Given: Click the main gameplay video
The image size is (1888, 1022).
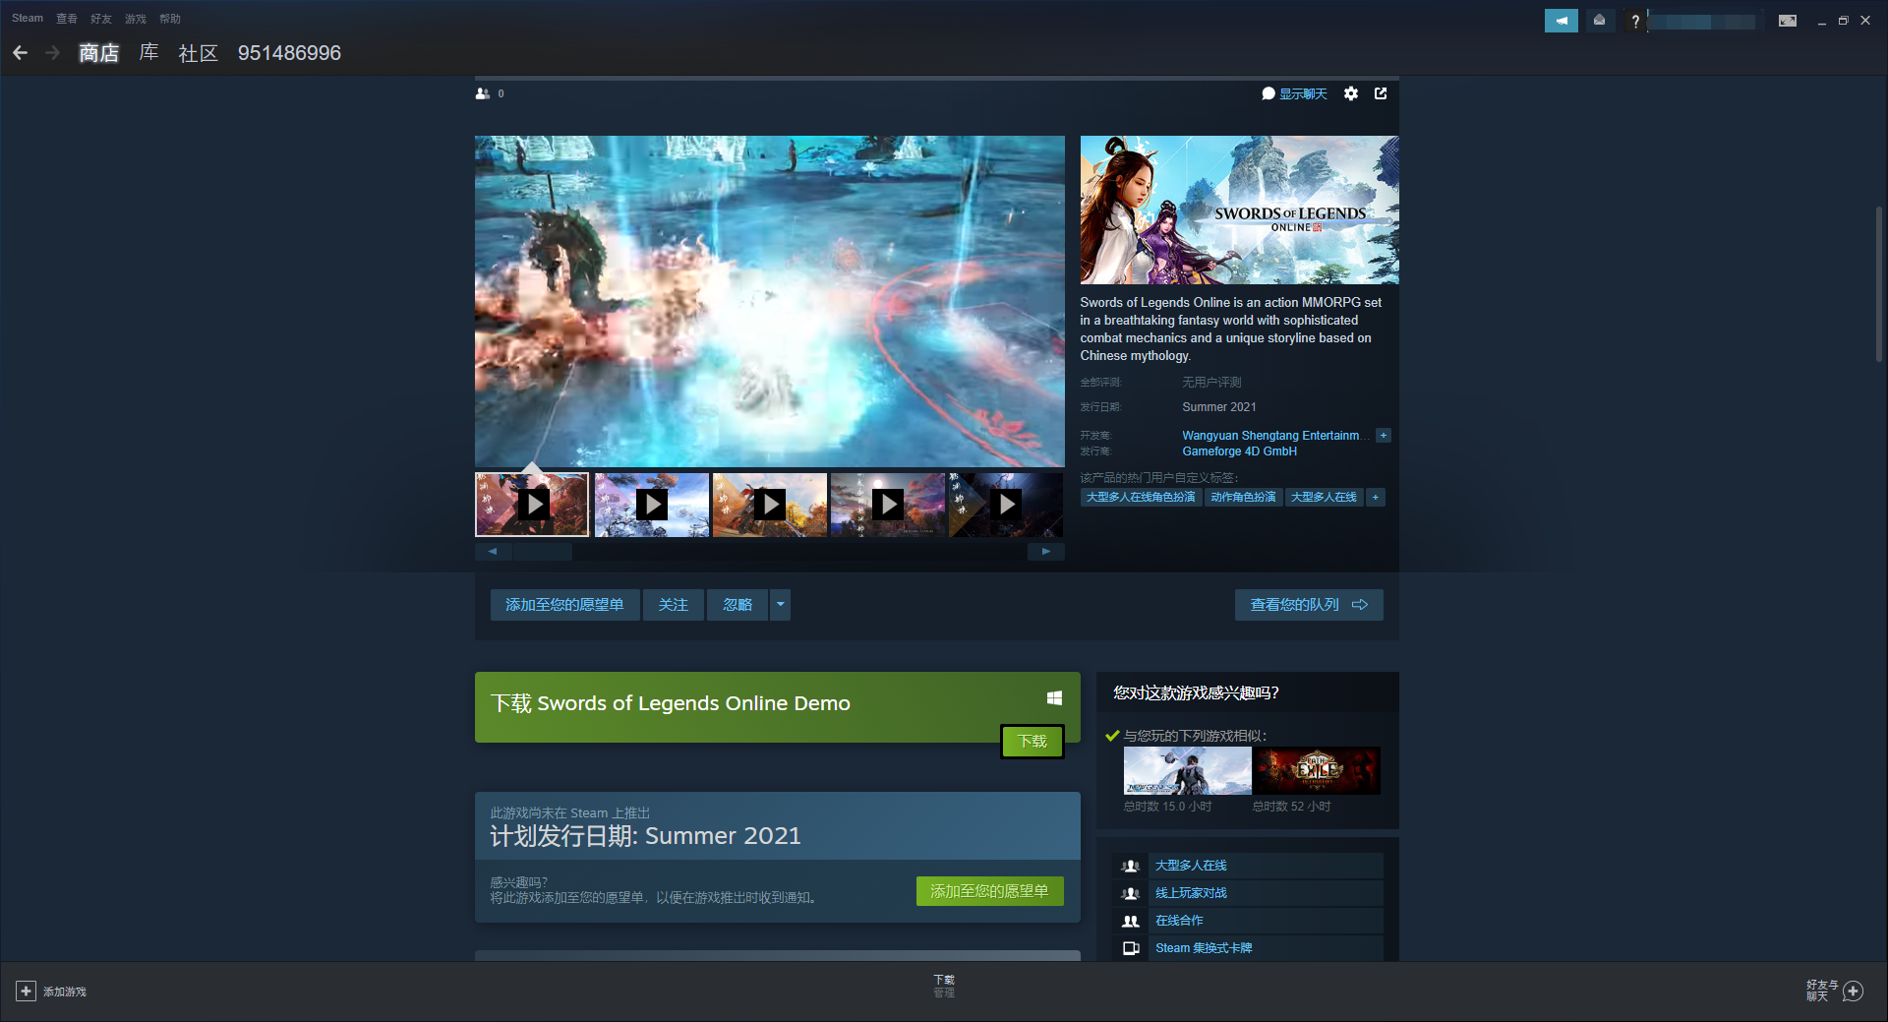Looking at the screenshot, I should click(x=770, y=301).
